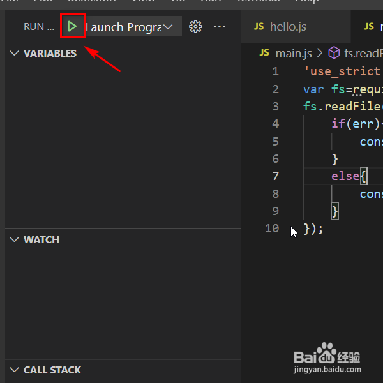The height and width of the screenshot is (383, 383).
Task: Open the Run panel more actions ellipsis
Action: [x=220, y=26]
